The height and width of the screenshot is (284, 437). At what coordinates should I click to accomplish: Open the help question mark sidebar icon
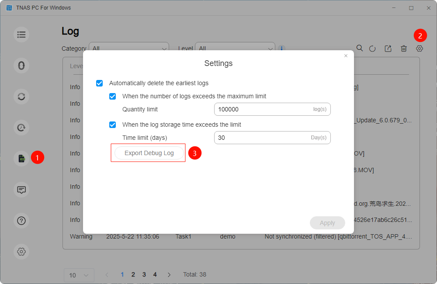(21, 221)
